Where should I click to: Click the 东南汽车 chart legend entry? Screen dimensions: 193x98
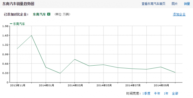[17, 24]
